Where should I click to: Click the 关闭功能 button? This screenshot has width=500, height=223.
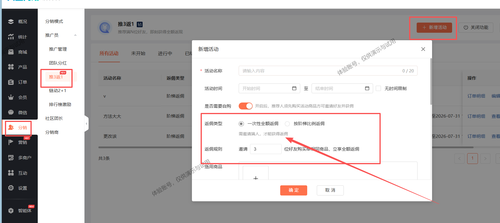pos(476,28)
